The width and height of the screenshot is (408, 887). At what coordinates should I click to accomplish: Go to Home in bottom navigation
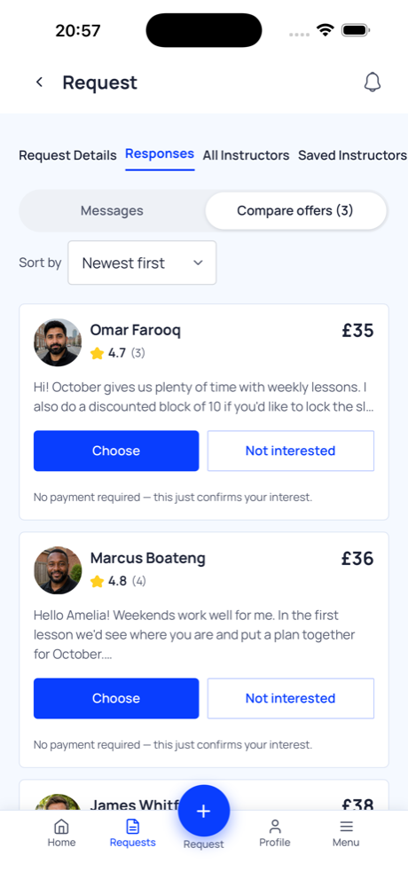click(x=61, y=833)
